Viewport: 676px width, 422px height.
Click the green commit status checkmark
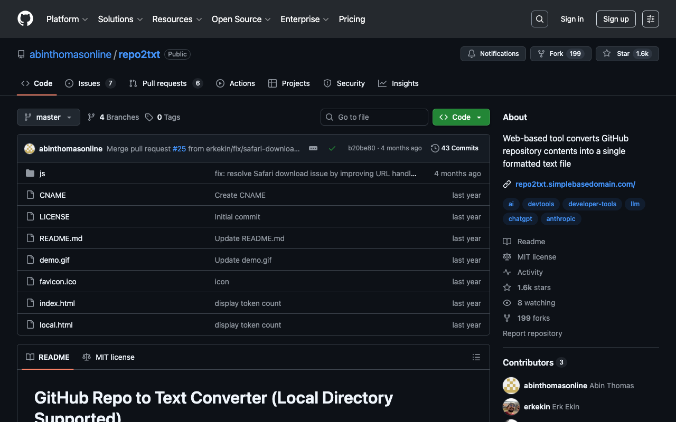332,148
